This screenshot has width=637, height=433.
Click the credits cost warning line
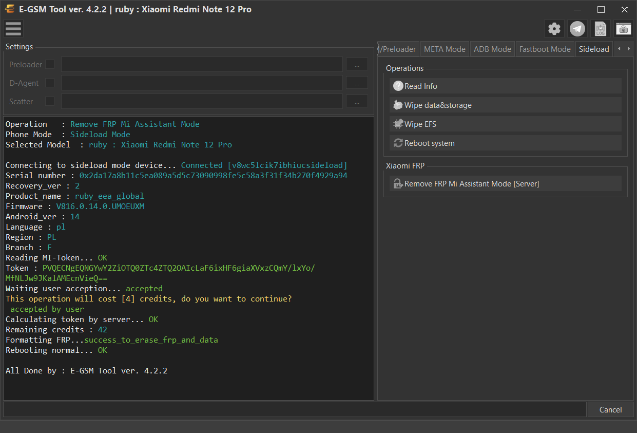pos(149,299)
